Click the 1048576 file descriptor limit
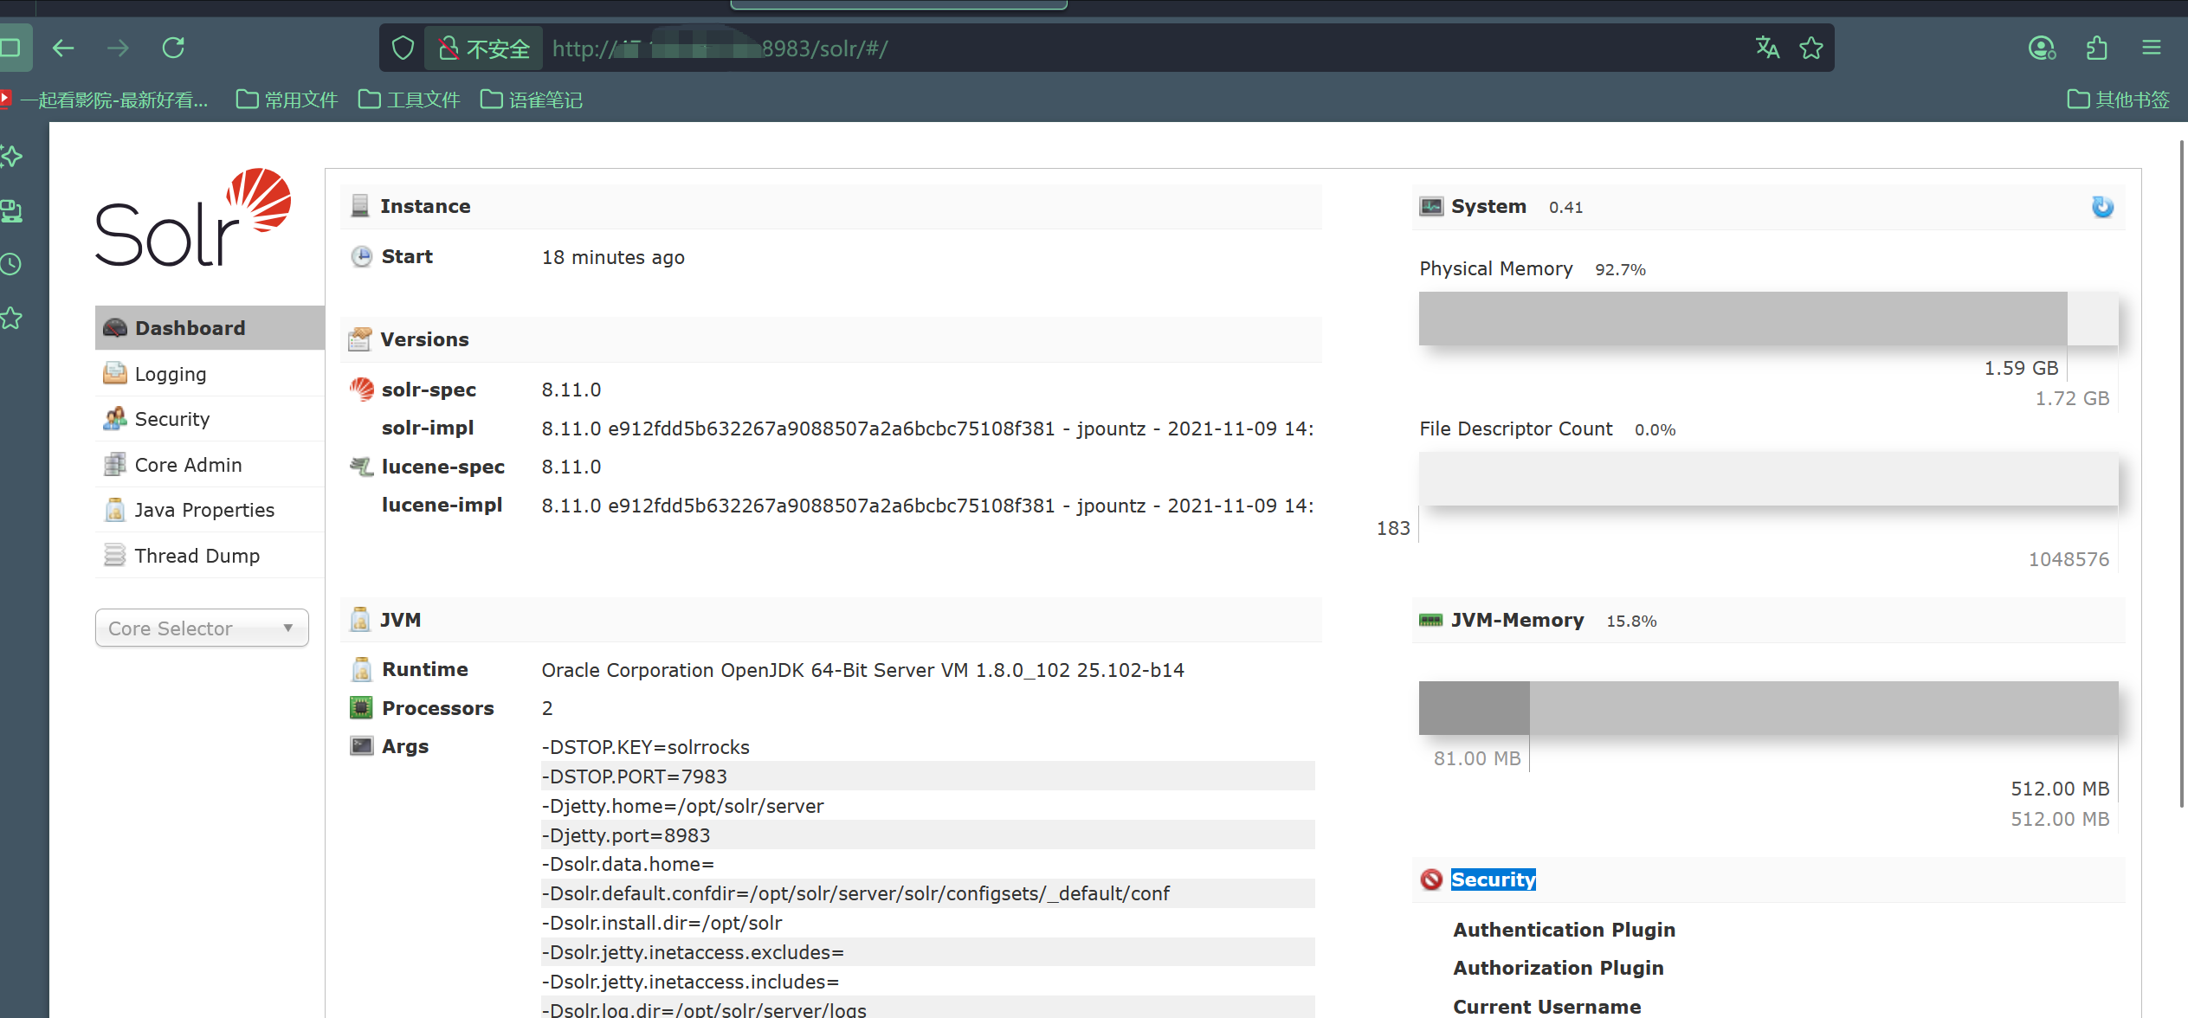 pyautogui.click(x=2069, y=559)
